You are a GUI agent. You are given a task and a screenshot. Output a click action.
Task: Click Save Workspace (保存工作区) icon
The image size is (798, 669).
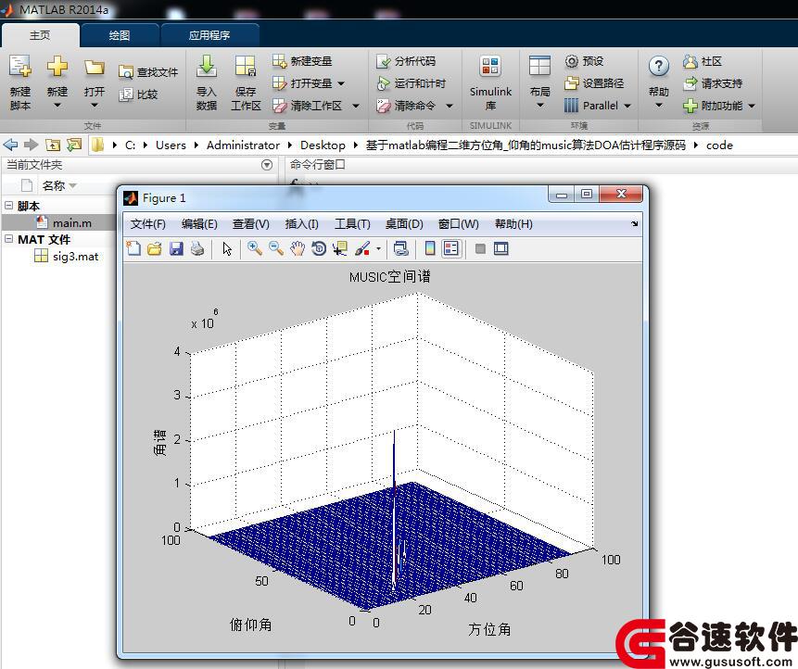click(246, 67)
